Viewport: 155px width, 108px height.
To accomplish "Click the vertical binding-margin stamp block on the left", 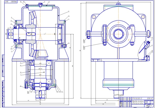I will [3, 81].
